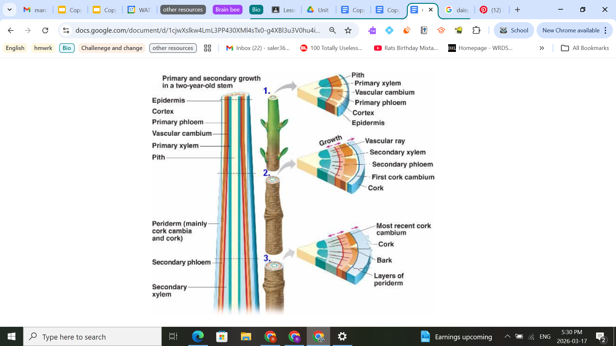This screenshot has height=346, width=616.
Task: View site information via the tune icon
Action: [x=66, y=30]
